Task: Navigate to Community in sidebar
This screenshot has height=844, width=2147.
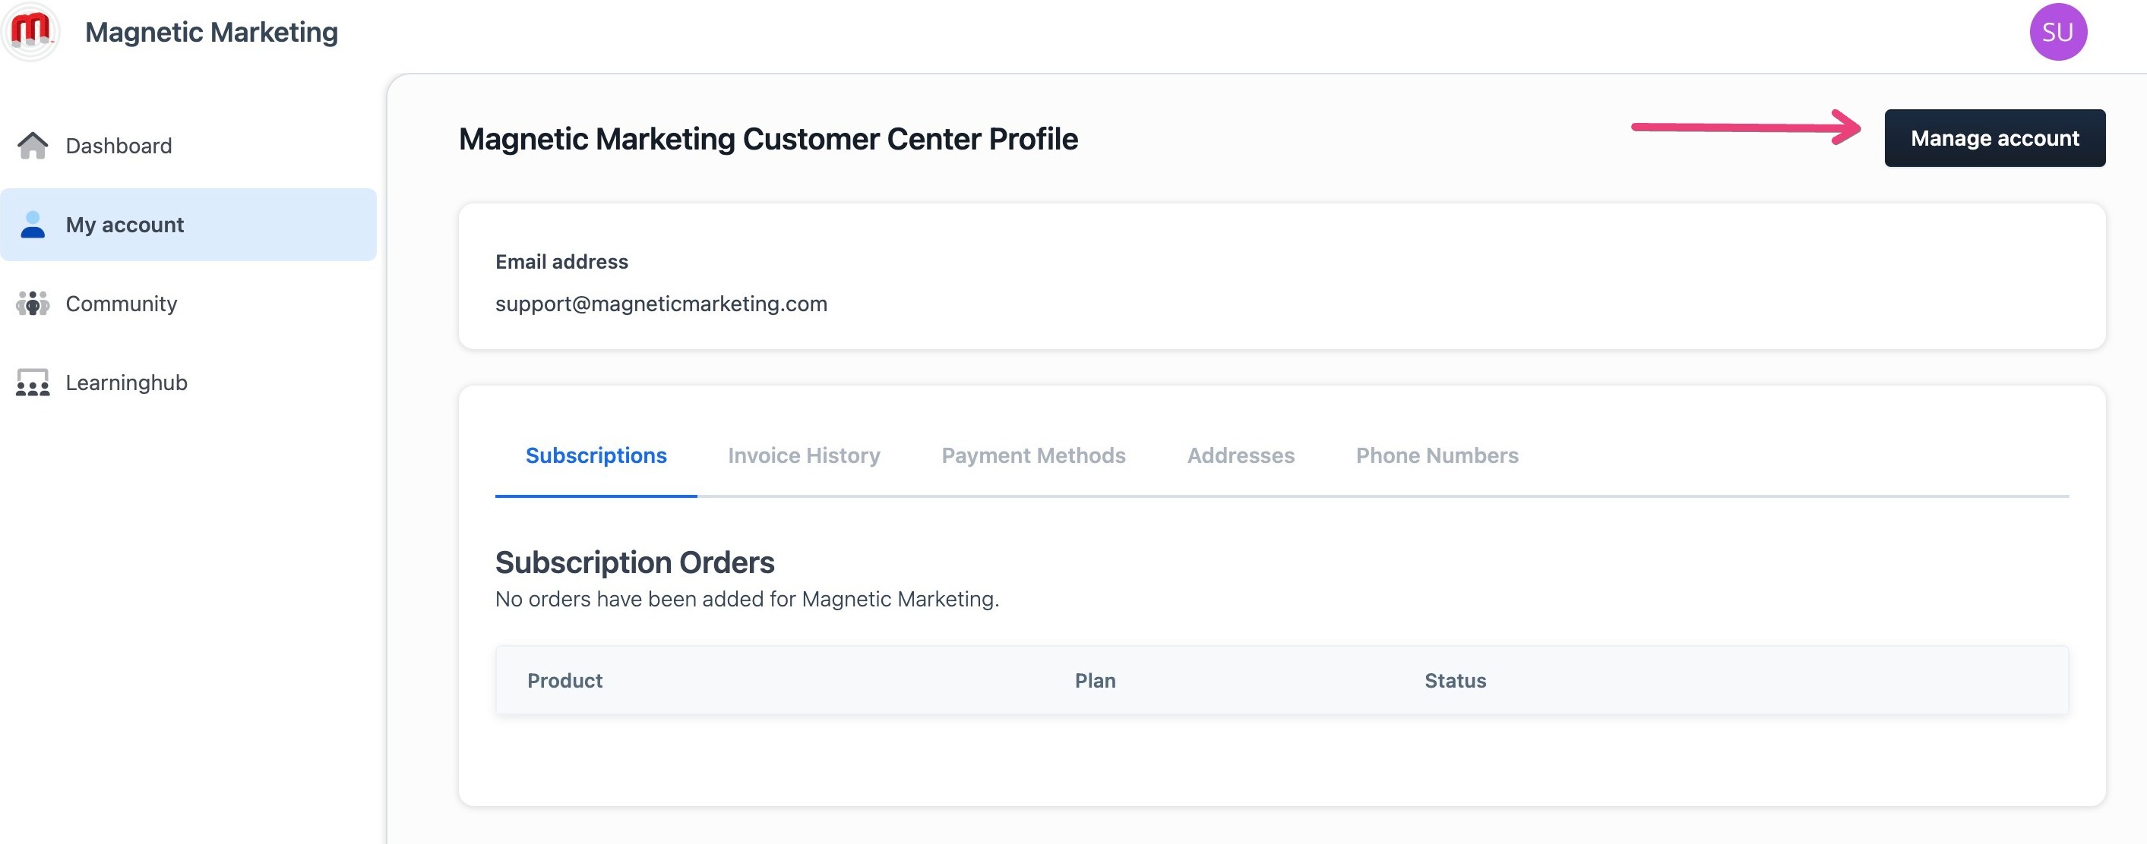Action: tap(122, 304)
